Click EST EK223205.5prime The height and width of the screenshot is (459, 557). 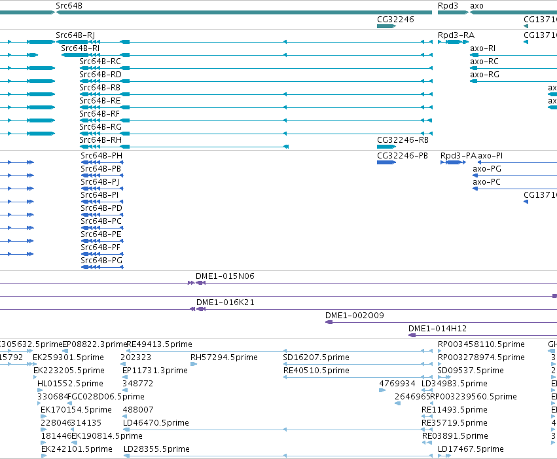click(35, 377)
